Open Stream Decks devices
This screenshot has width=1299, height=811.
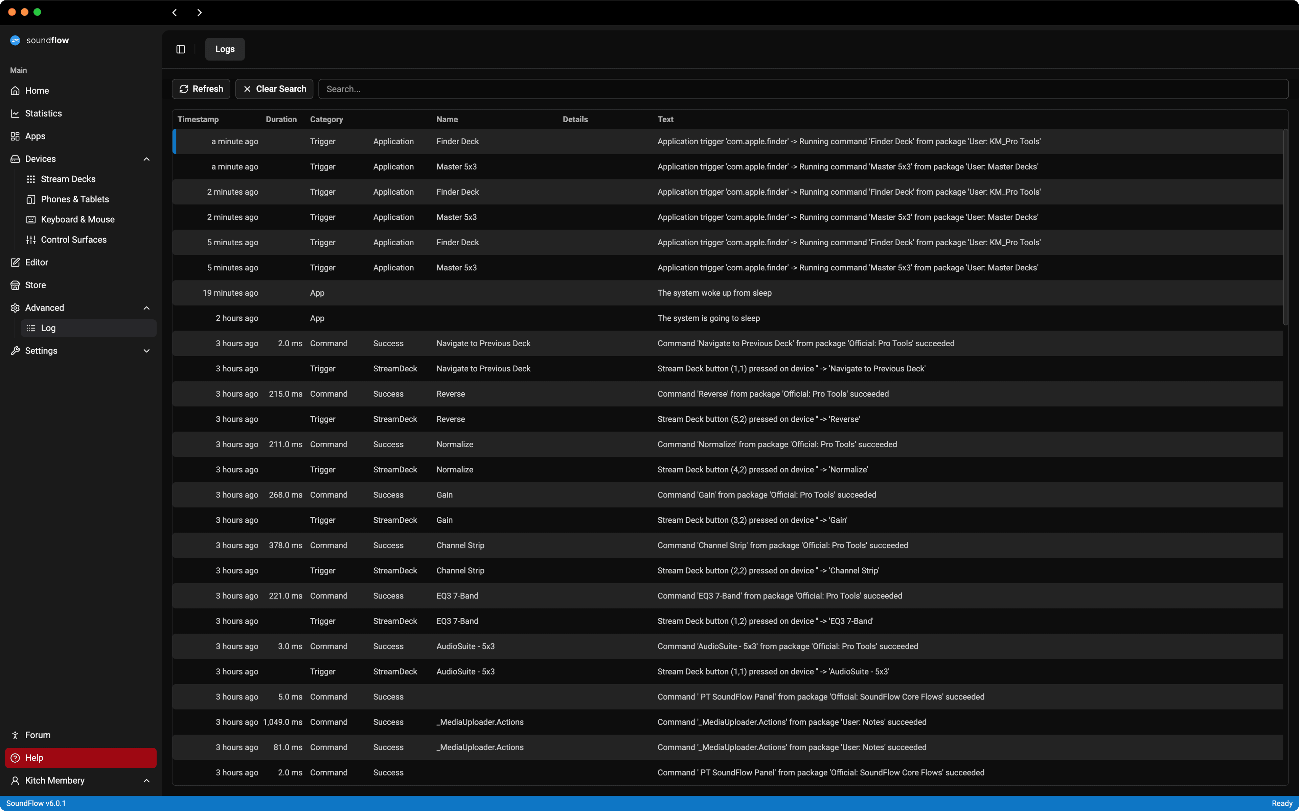(68, 179)
